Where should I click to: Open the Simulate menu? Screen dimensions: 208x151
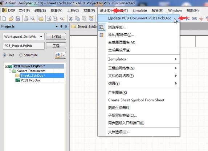(140, 11)
